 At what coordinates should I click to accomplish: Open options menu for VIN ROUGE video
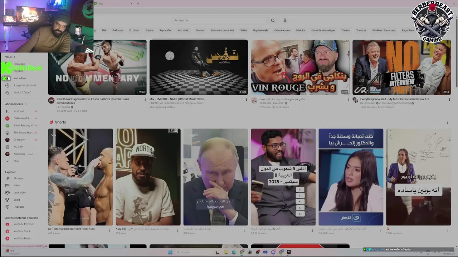click(348, 100)
